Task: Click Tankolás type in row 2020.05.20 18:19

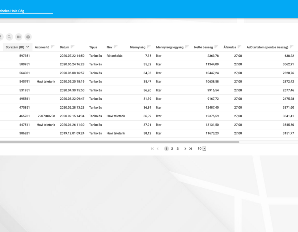Action: [95, 82]
